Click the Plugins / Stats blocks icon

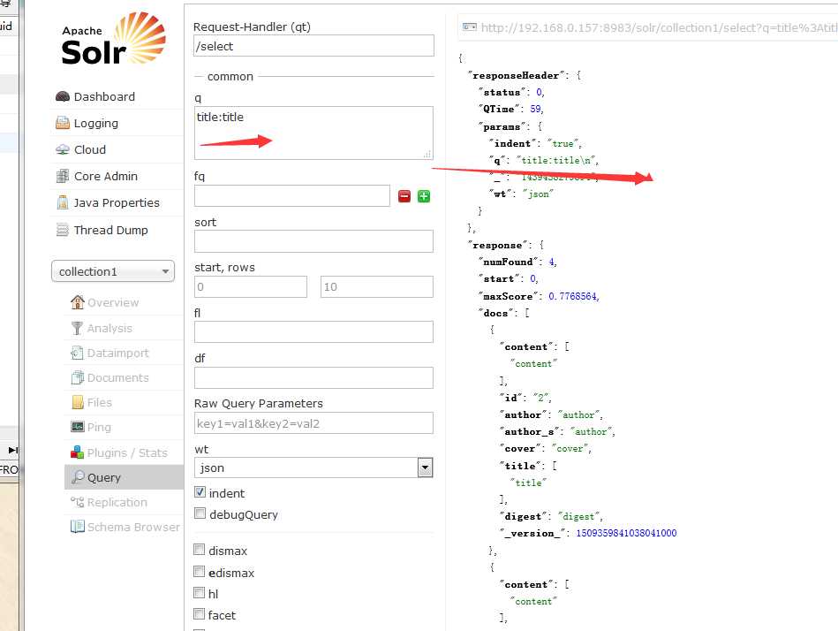[x=78, y=452]
